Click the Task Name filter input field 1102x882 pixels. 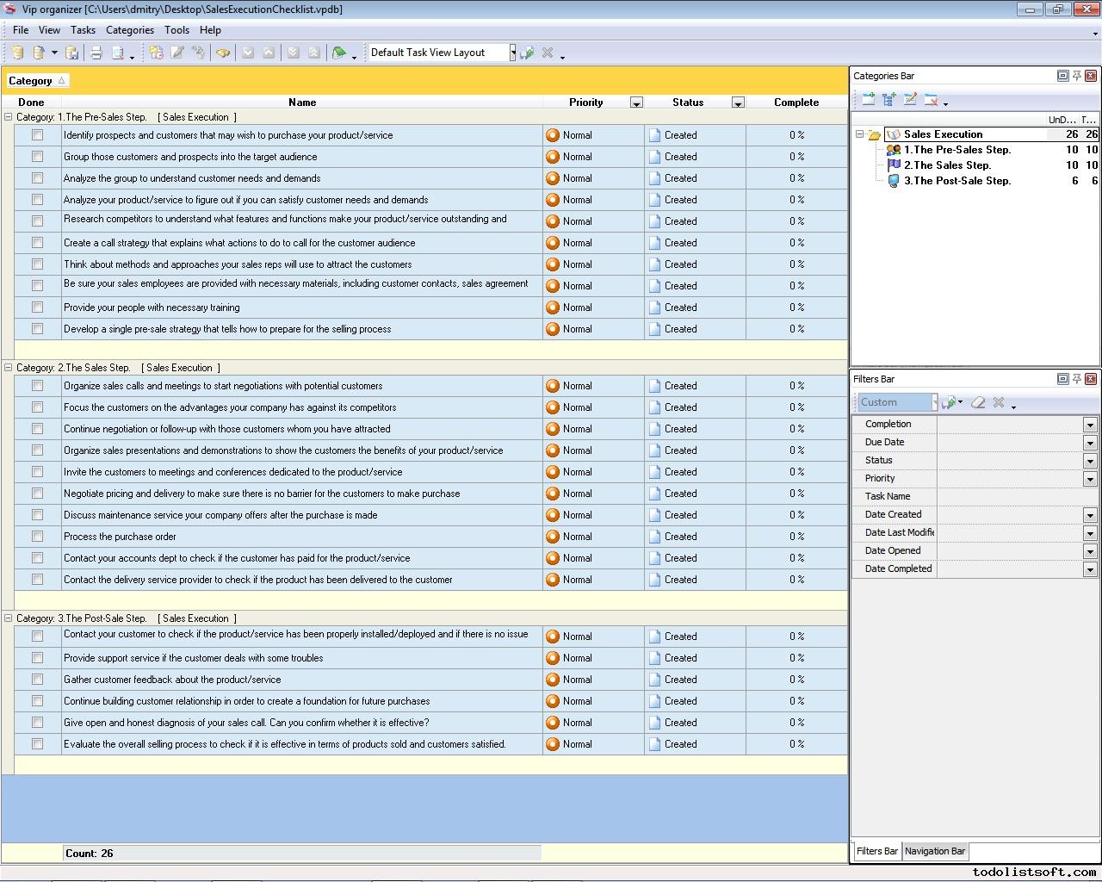coord(1016,497)
